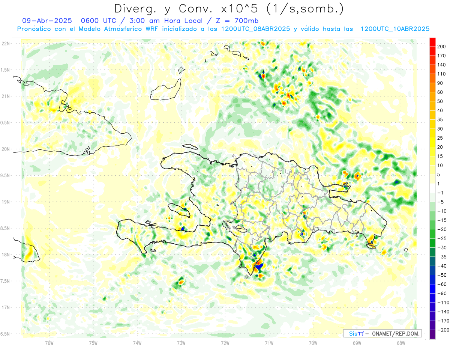Image resolution: width=450 pixels, height=348 pixels.
Task: Click the '17N' latitude label
Action: (x=5, y=307)
